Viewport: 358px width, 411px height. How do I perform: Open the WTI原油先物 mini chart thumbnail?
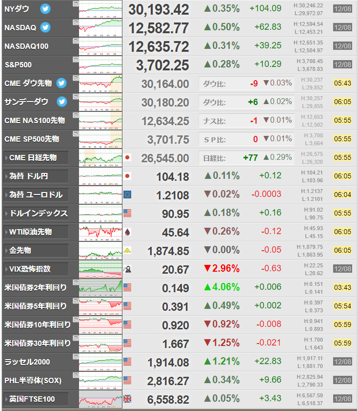[100, 232]
